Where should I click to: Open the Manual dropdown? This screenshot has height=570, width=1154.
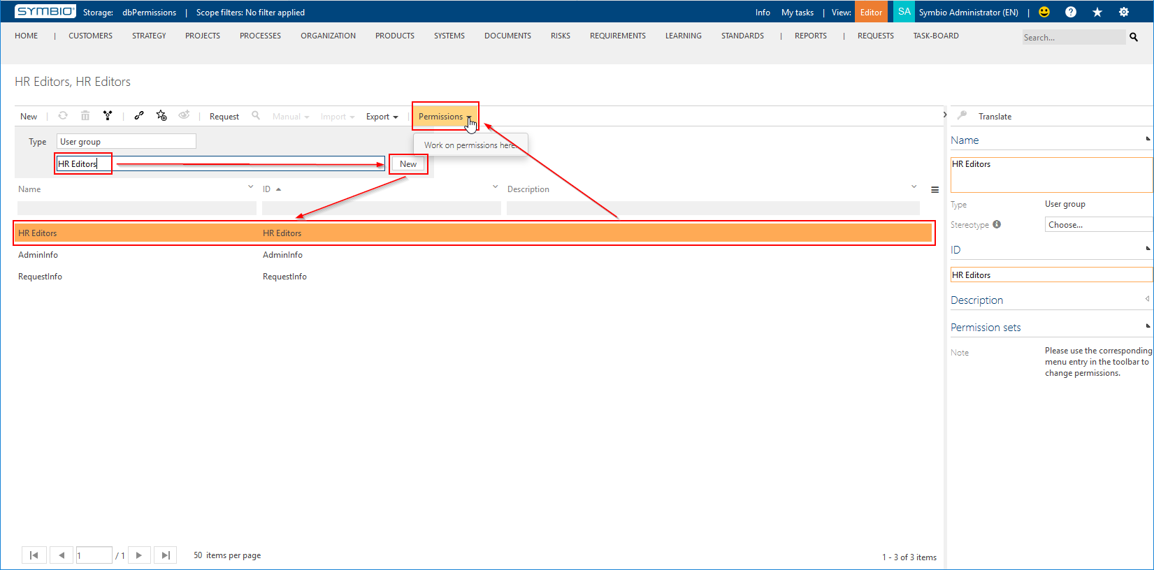point(291,117)
